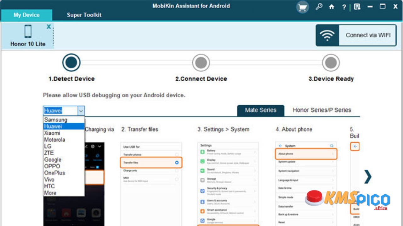The width and height of the screenshot is (403, 226).
Task: Pick HTC from brand list
Action: pos(64,186)
